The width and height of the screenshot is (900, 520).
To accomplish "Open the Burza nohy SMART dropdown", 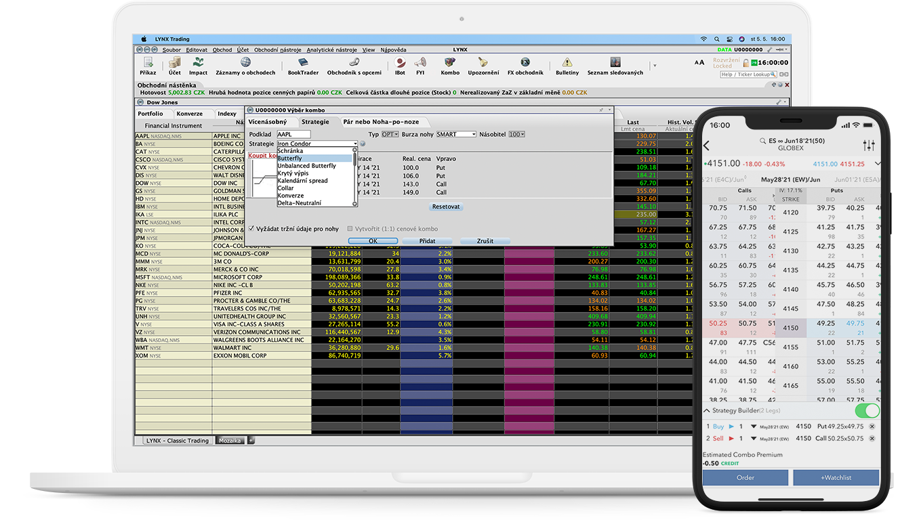I will pyautogui.click(x=456, y=134).
